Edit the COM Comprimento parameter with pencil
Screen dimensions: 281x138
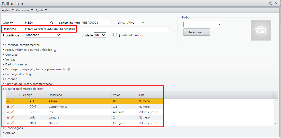point(12,107)
